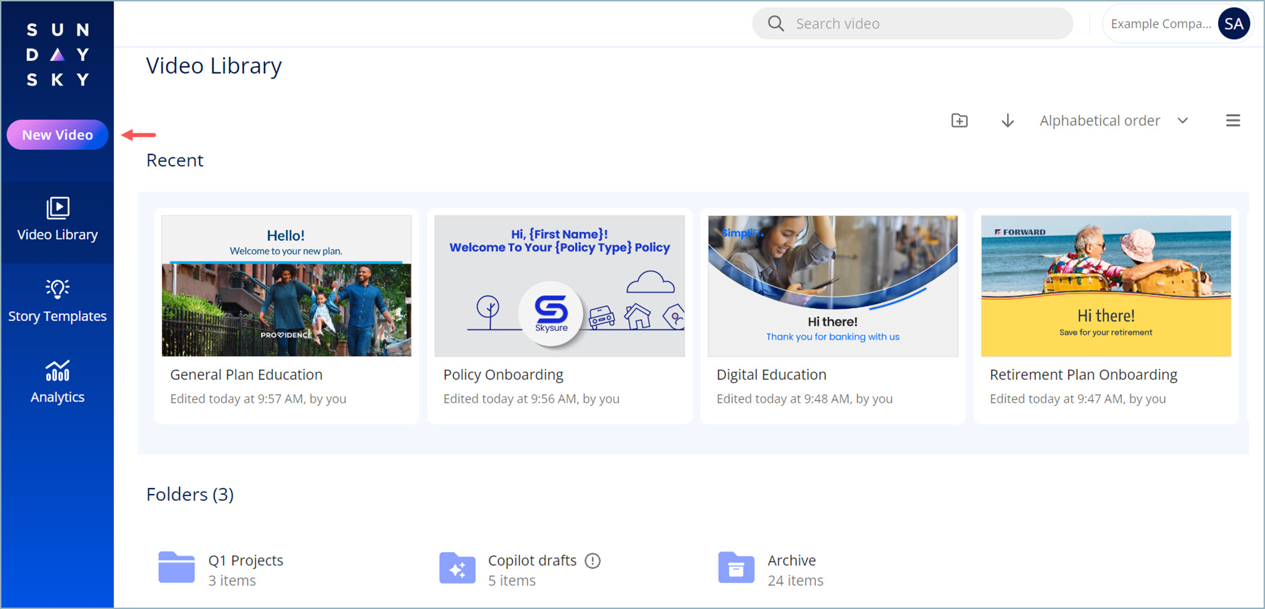Reverse sort direction with the down arrow
The width and height of the screenshot is (1265, 609).
[x=1007, y=120]
